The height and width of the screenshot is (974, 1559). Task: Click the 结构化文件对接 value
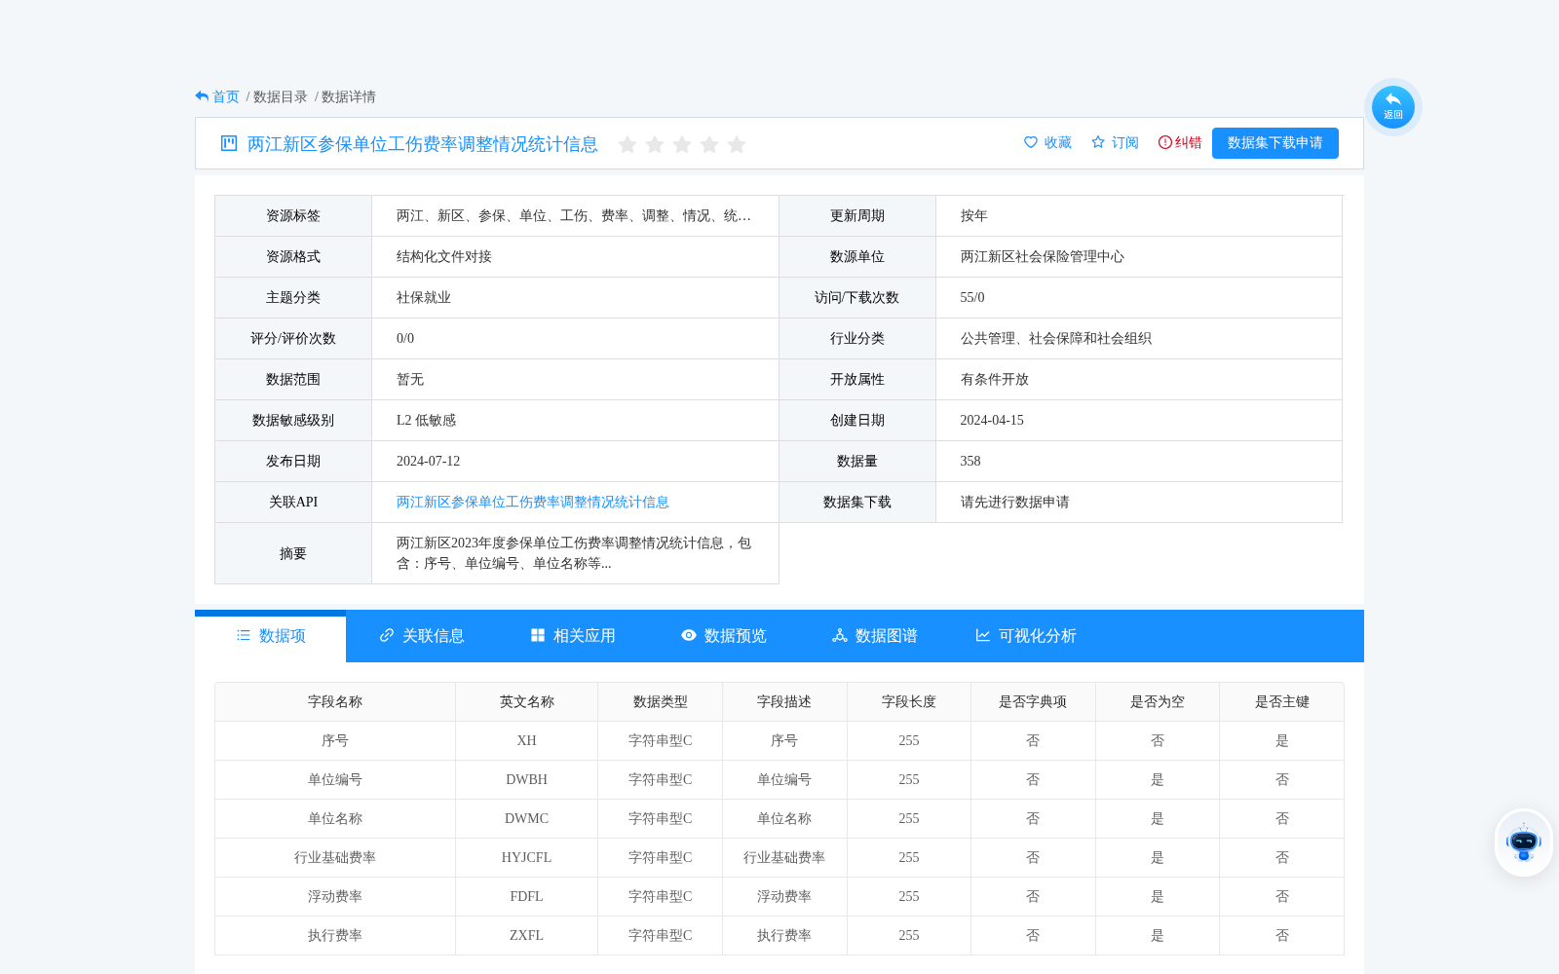(444, 256)
